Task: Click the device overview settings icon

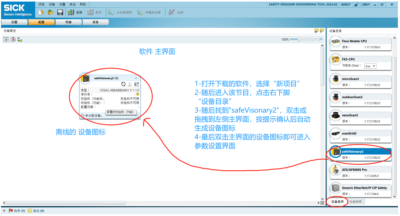Action: [x=6, y=40]
